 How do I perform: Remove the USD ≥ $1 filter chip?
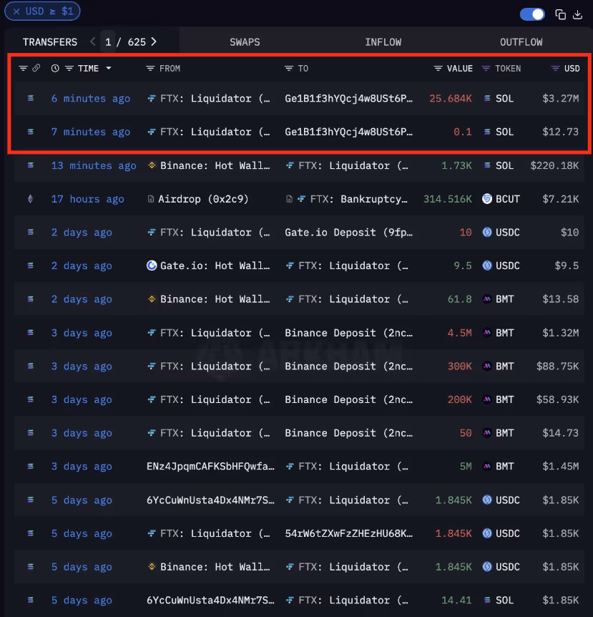pos(17,11)
